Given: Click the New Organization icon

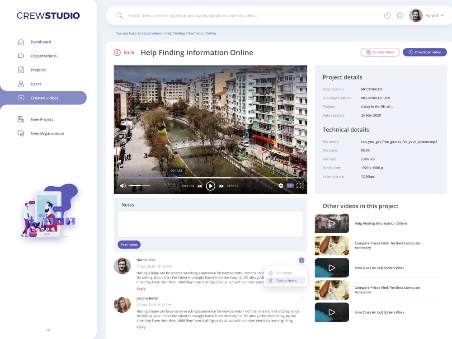Looking at the screenshot, I should 21,133.
